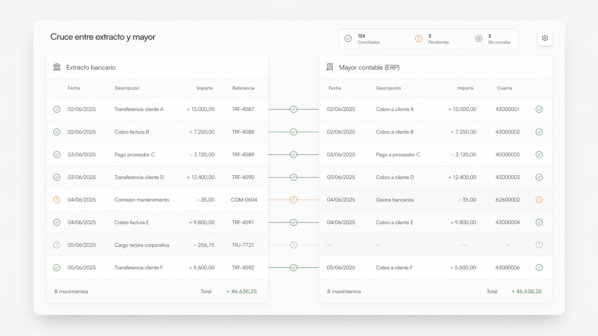The image size is (598, 336).
Task: Click ledger description Cobro a cliente F
Action: (394, 267)
